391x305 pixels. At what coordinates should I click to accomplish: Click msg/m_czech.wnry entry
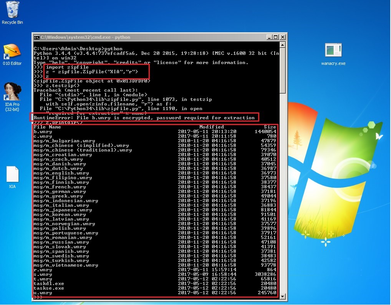click(x=58, y=159)
